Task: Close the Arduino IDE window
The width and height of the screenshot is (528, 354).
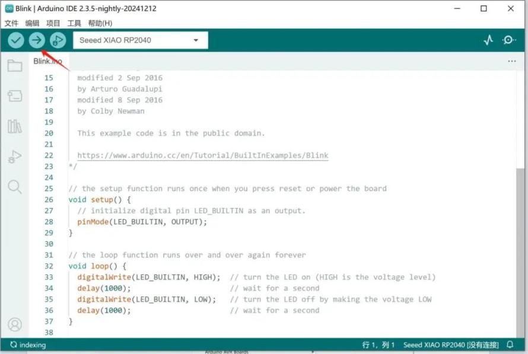Action: coord(510,8)
